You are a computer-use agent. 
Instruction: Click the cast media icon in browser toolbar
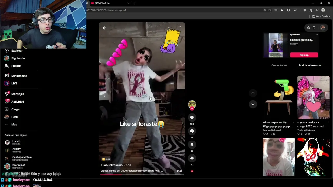point(296,10)
